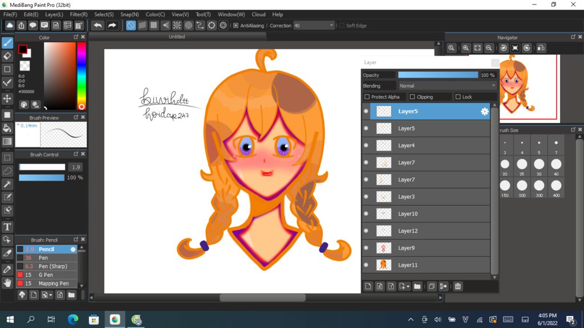Expand the add brush dropdown arrow

(51, 296)
